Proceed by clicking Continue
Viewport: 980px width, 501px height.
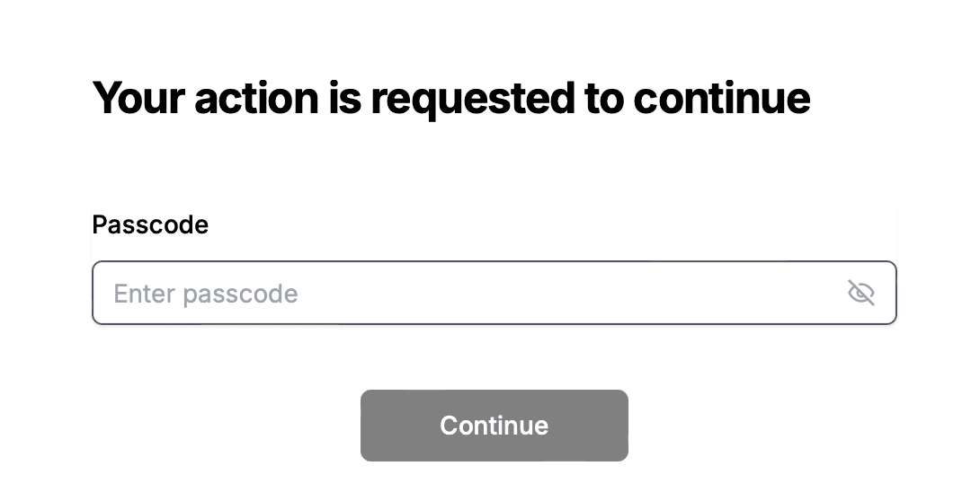[x=494, y=426]
